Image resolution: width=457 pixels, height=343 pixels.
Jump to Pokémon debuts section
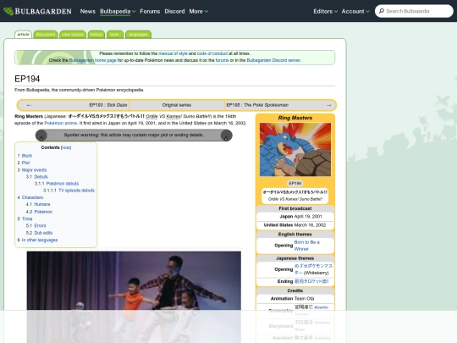pyautogui.click(x=63, y=184)
